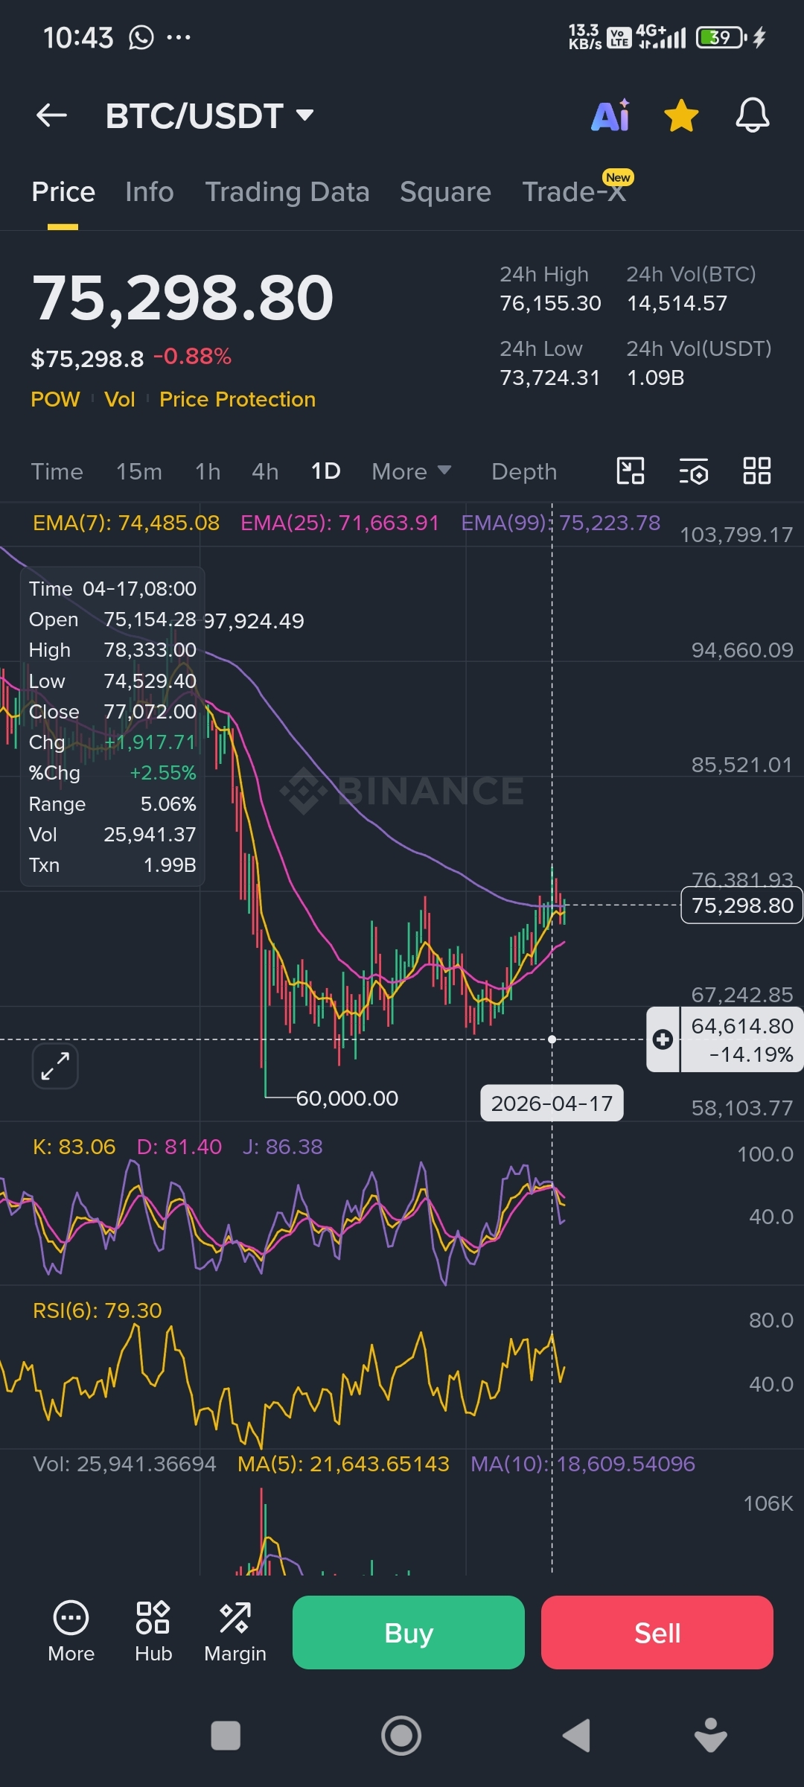Tap the green Buy button
804x1787 pixels.
[x=409, y=1632]
